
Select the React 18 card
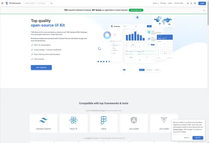[x=73, y=123]
